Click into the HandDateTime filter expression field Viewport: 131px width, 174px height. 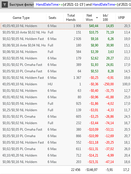click(x=82, y=5)
